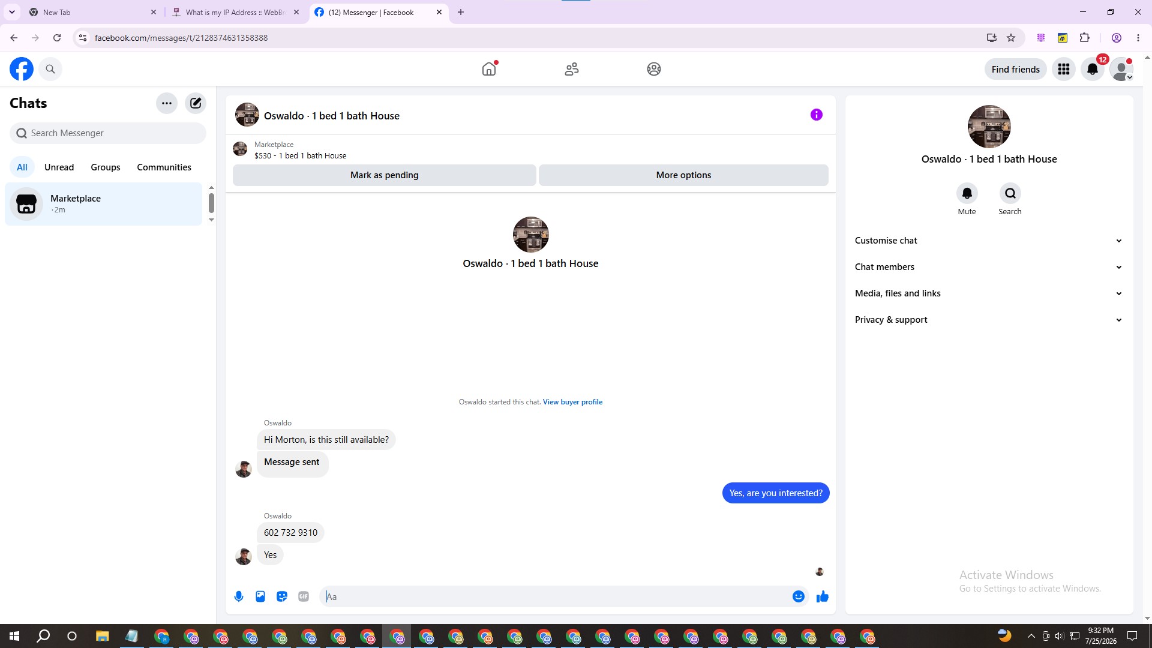The height and width of the screenshot is (648, 1152).
Task: Select the Groups chats filter
Action: [106, 167]
